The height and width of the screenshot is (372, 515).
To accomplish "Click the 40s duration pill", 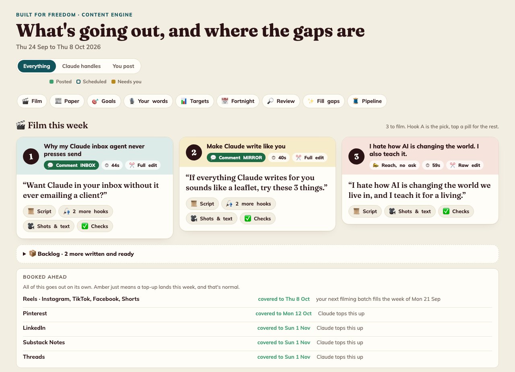I will coord(279,158).
